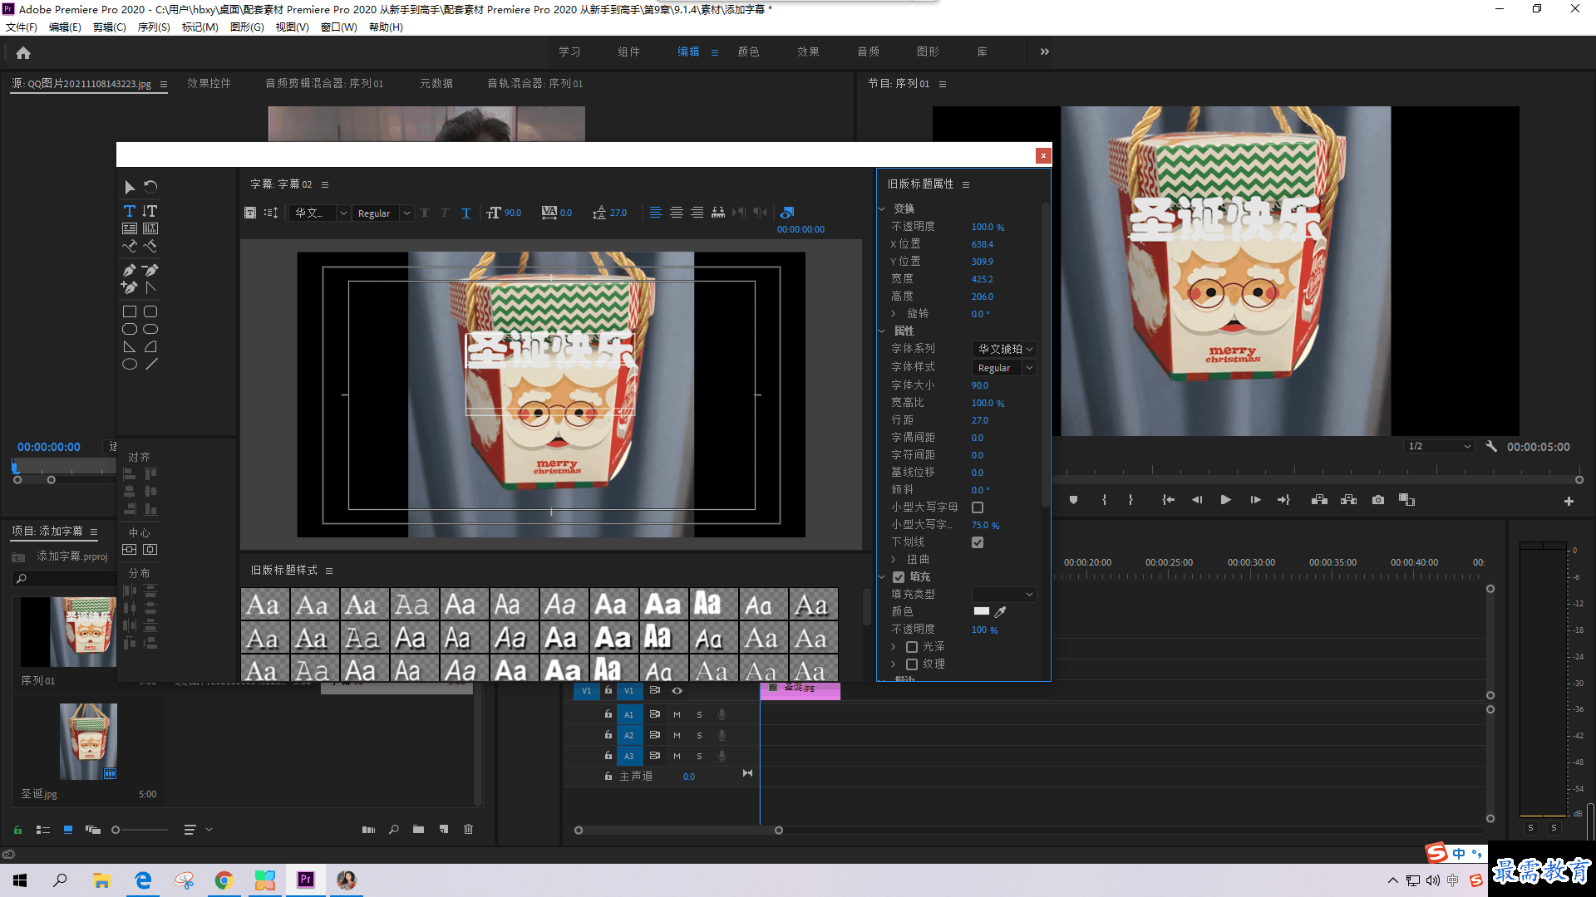This screenshot has height=897, width=1596.
Task: Open the 1/2 playback resolution dropdown
Action: [1439, 447]
